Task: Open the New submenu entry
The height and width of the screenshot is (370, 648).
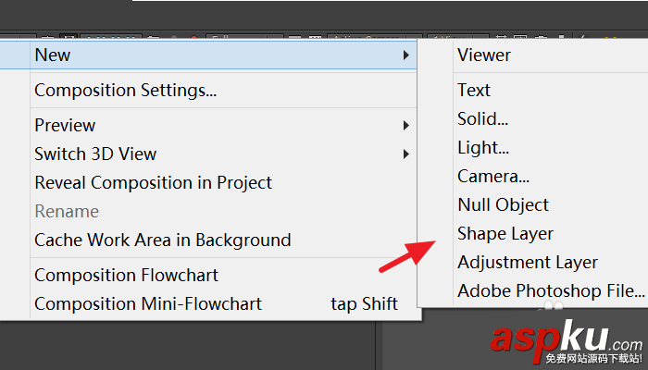Action: [53, 55]
